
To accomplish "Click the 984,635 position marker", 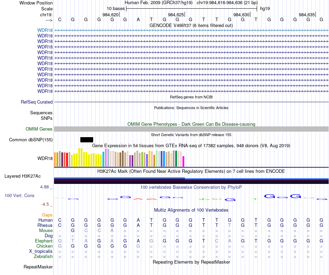I will (307, 15).
